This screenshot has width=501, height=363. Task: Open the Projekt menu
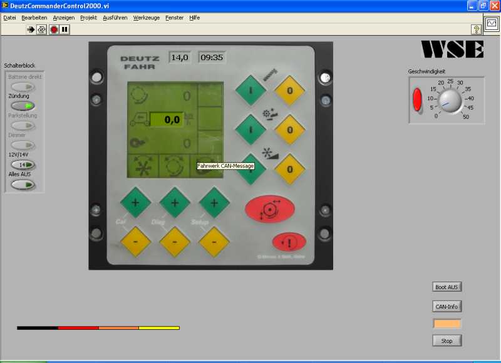pyautogui.click(x=88, y=18)
